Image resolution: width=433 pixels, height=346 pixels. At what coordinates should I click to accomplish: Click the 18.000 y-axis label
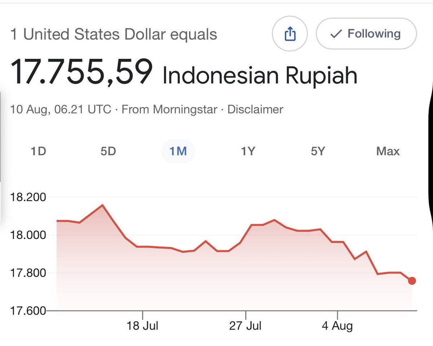(29, 235)
